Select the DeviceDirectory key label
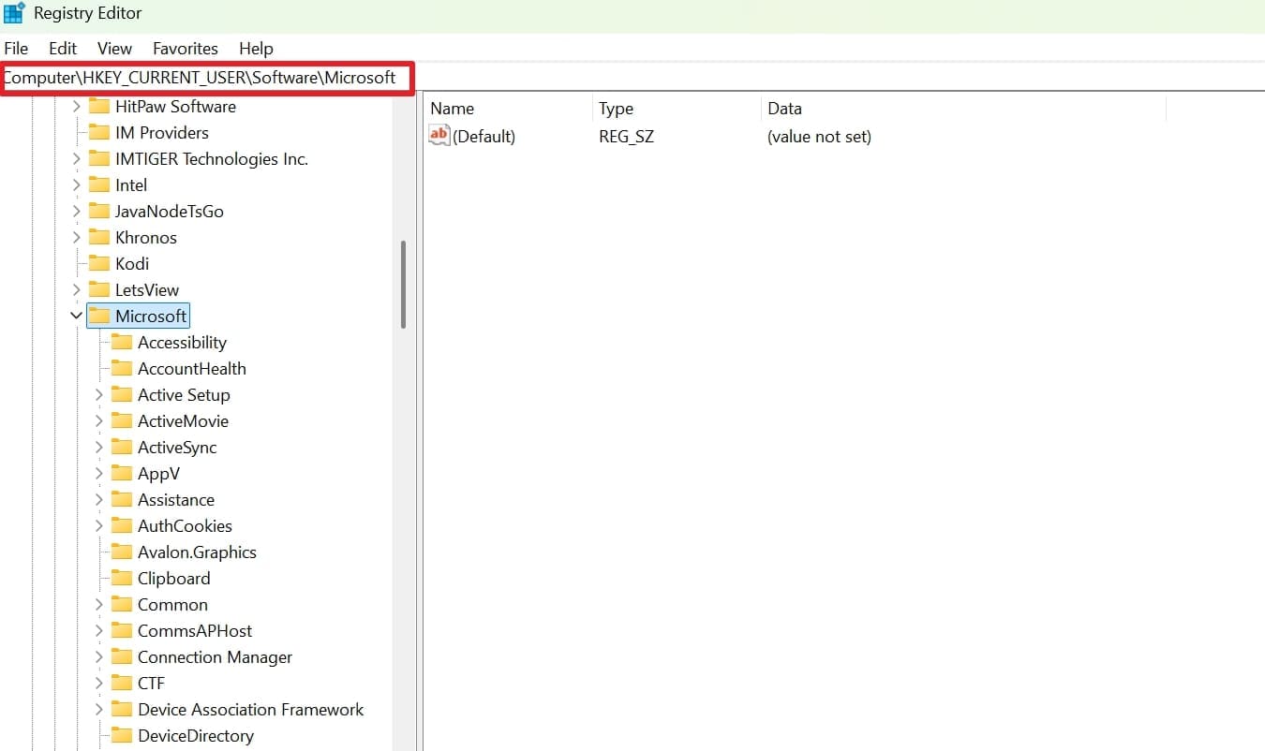 [x=196, y=735]
